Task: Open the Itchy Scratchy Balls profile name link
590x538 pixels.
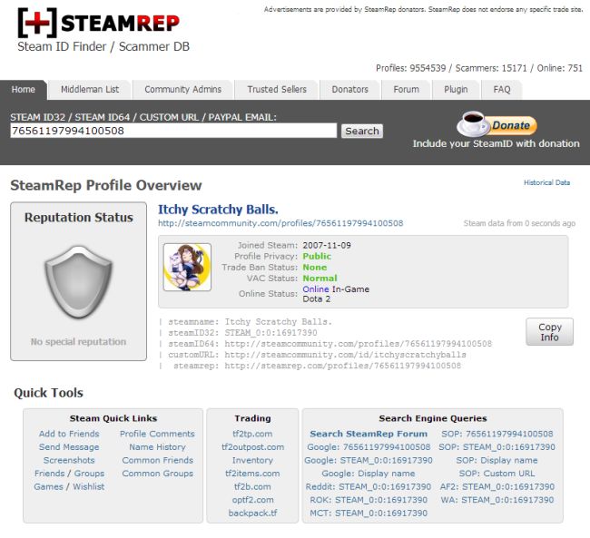Action: [x=218, y=210]
